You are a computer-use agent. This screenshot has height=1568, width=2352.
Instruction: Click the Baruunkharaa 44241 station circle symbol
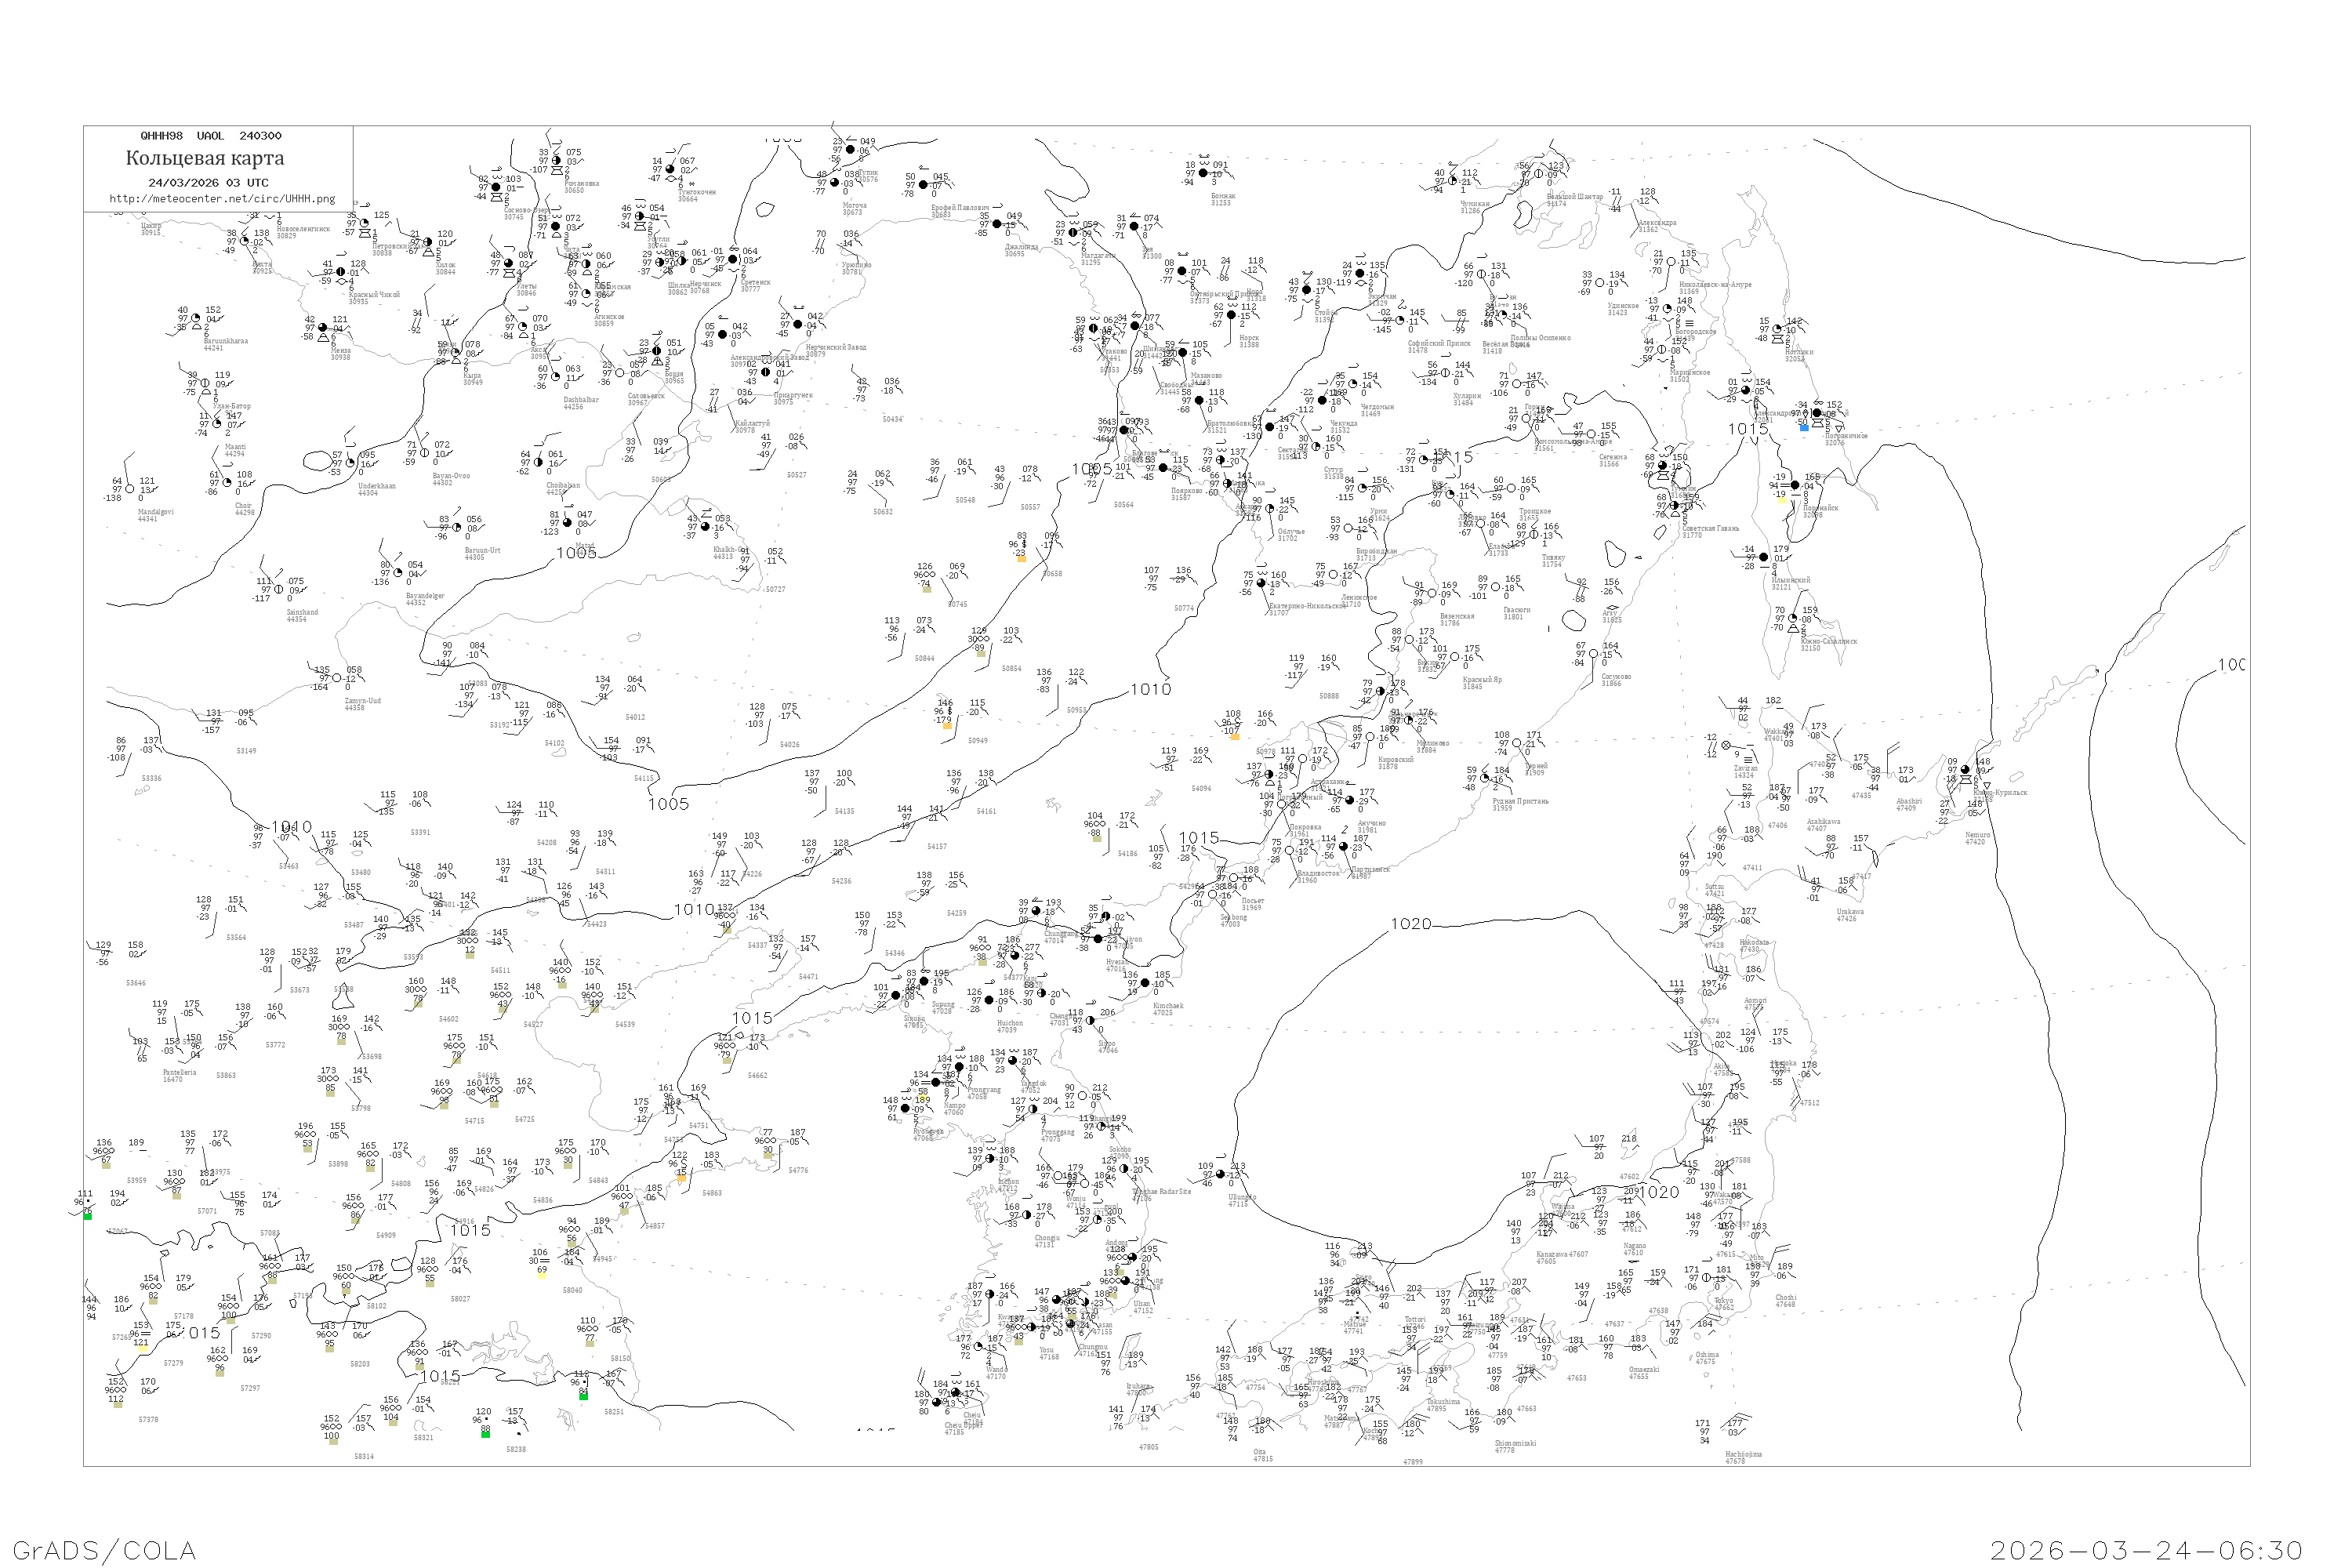pos(196,319)
